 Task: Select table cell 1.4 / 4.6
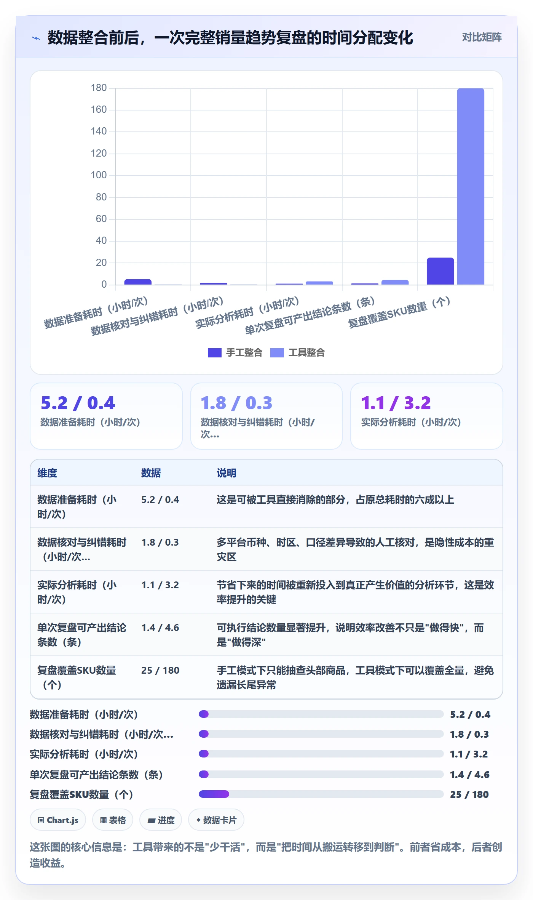point(160,628)
